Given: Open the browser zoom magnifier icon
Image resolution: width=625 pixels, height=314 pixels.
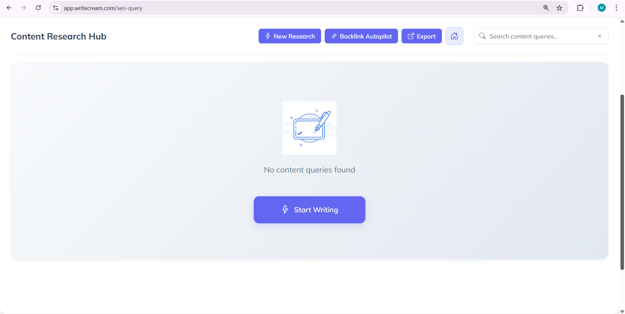Looking at the screenshot, I should [546, 8].
